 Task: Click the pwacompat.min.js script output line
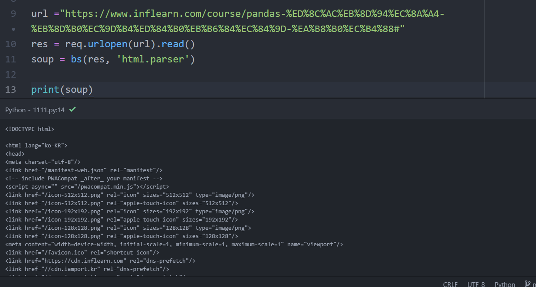pyautogui.click(x=87, y=186)
